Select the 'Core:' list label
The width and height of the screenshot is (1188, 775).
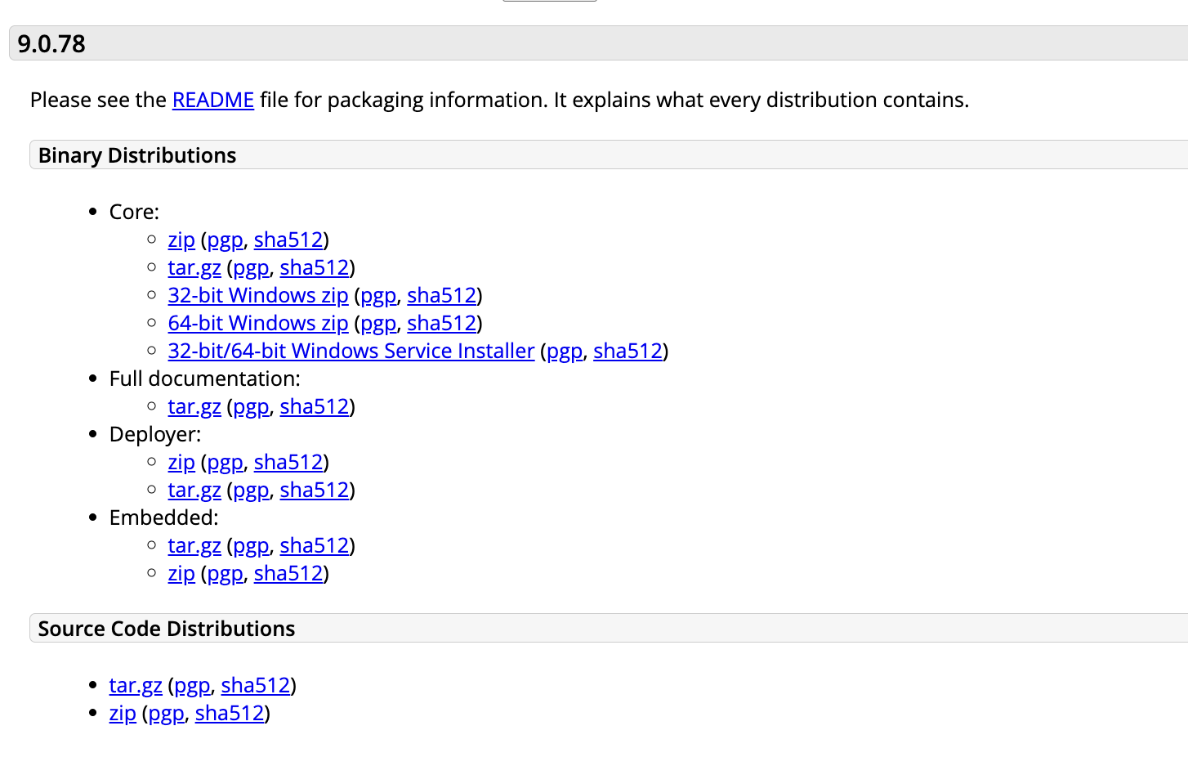pyautogui.click(x=135, y=212)
